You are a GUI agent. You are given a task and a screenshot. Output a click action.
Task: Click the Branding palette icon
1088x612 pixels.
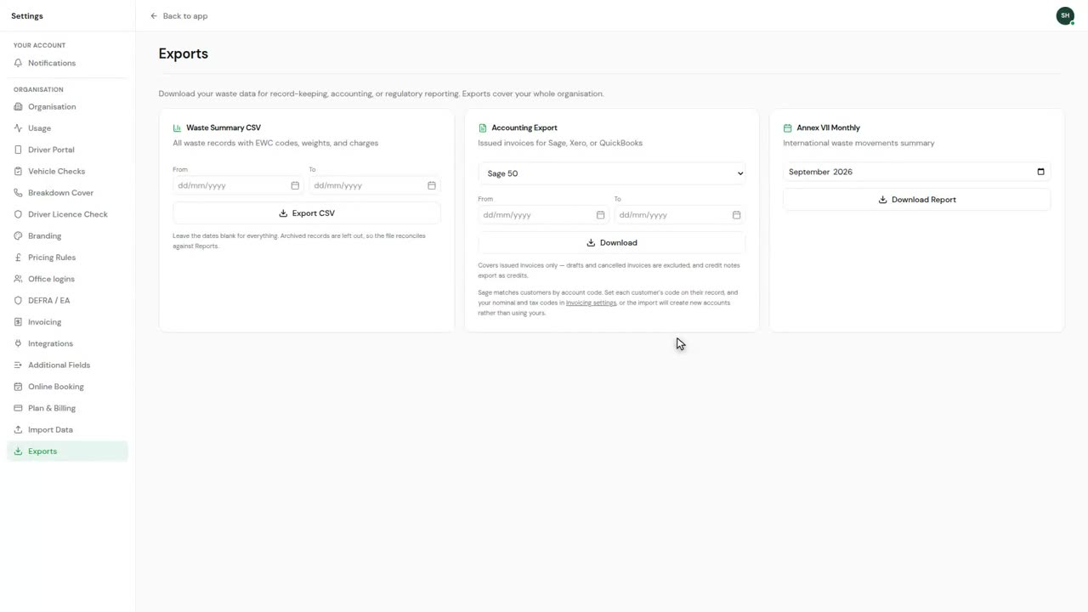(18, 236)
